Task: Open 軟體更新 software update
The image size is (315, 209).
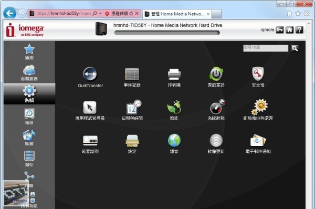Action: (x=216, y=143)
